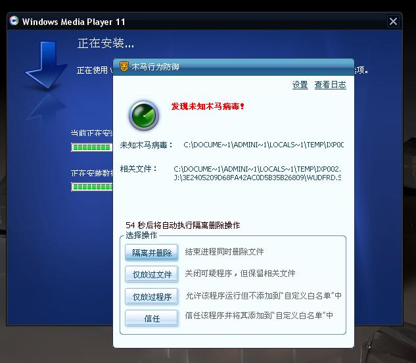Open the 设置 link
The image size is (416, 363).
point(300,85)
